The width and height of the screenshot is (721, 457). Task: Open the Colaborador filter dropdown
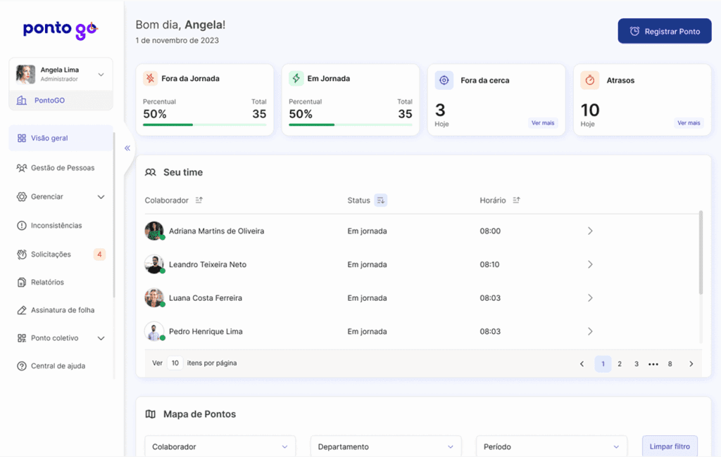pyautogui.click(x=220, y=446)
